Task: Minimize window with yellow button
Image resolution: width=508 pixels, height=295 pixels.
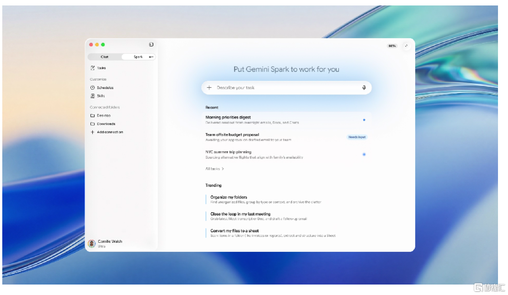Action: pyautogui.click(x=97, y=45)
